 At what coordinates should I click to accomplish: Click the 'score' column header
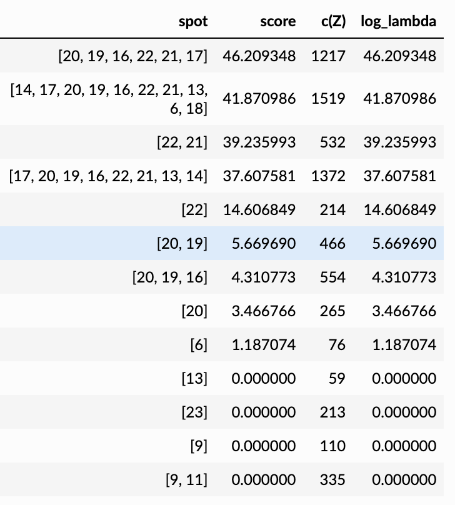(x=278, y=22)
